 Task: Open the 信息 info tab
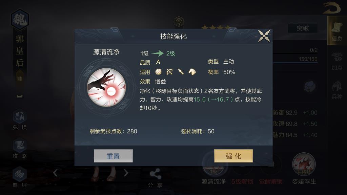pos(337,31)
